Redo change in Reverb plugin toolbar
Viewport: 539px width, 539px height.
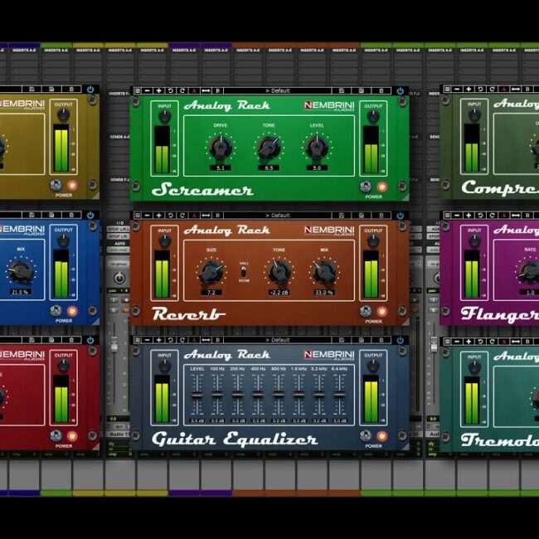coord(182,216)
